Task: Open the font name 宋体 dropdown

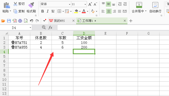Action: pos(70,4)
